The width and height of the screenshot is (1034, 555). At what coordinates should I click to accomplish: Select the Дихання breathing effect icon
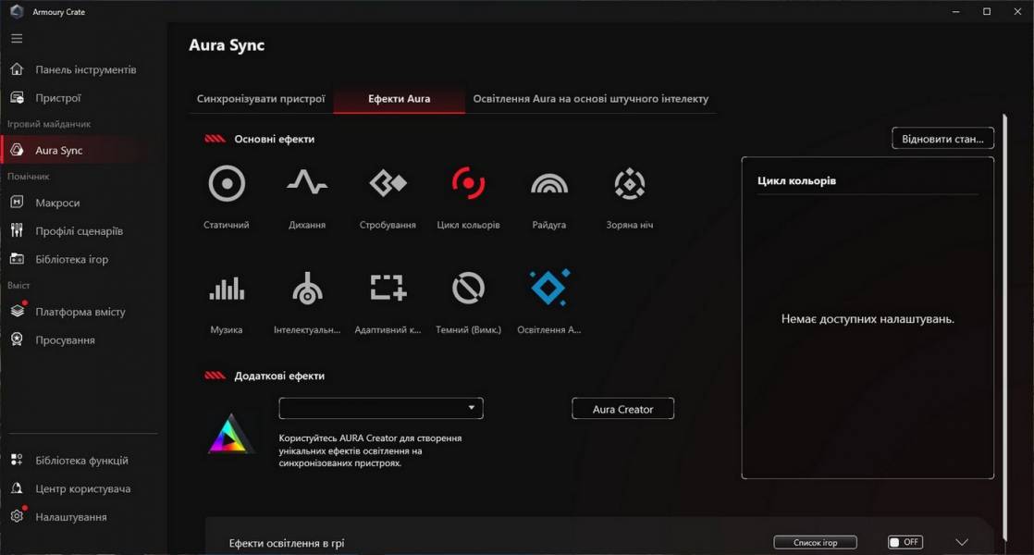click(307, 182)
